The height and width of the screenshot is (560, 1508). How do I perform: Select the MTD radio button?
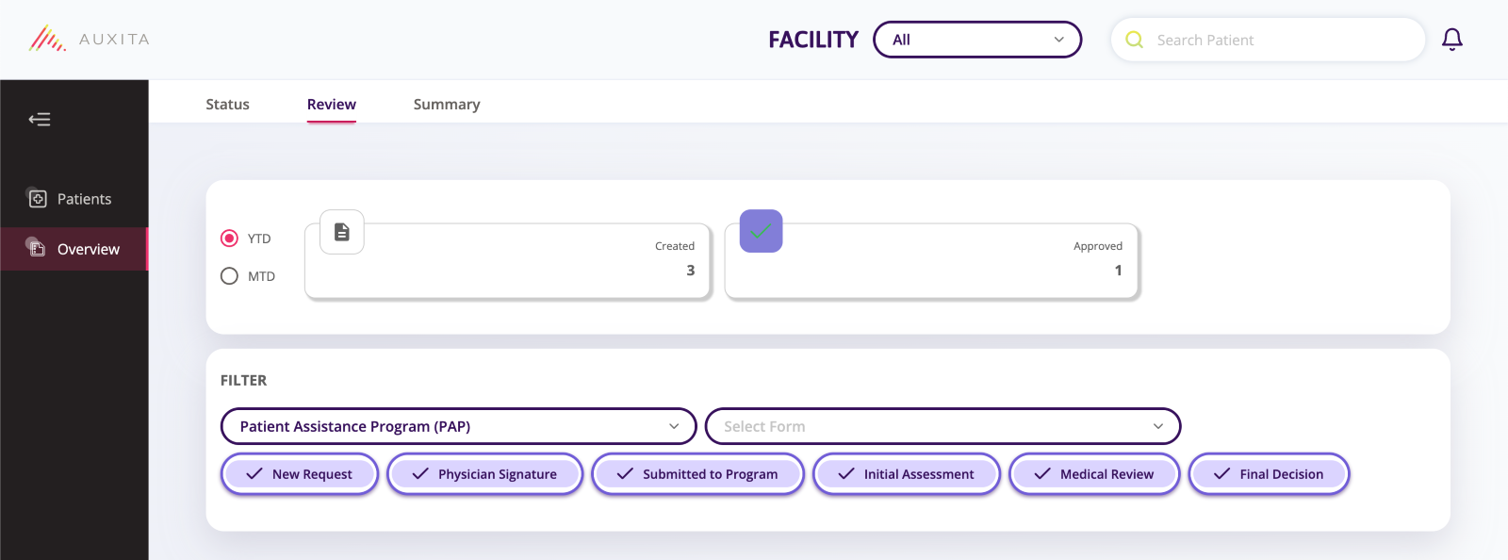click(229, 276)
